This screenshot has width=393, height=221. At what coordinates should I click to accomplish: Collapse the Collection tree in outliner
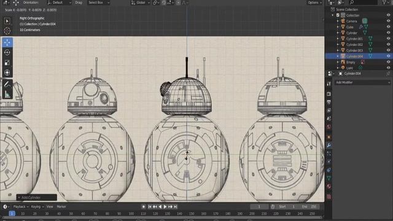point(333,15)
